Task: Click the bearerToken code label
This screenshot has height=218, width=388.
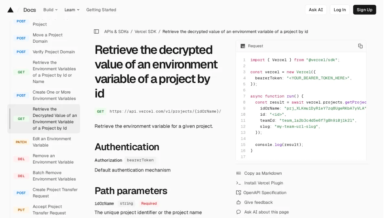Action: [140, 160]
